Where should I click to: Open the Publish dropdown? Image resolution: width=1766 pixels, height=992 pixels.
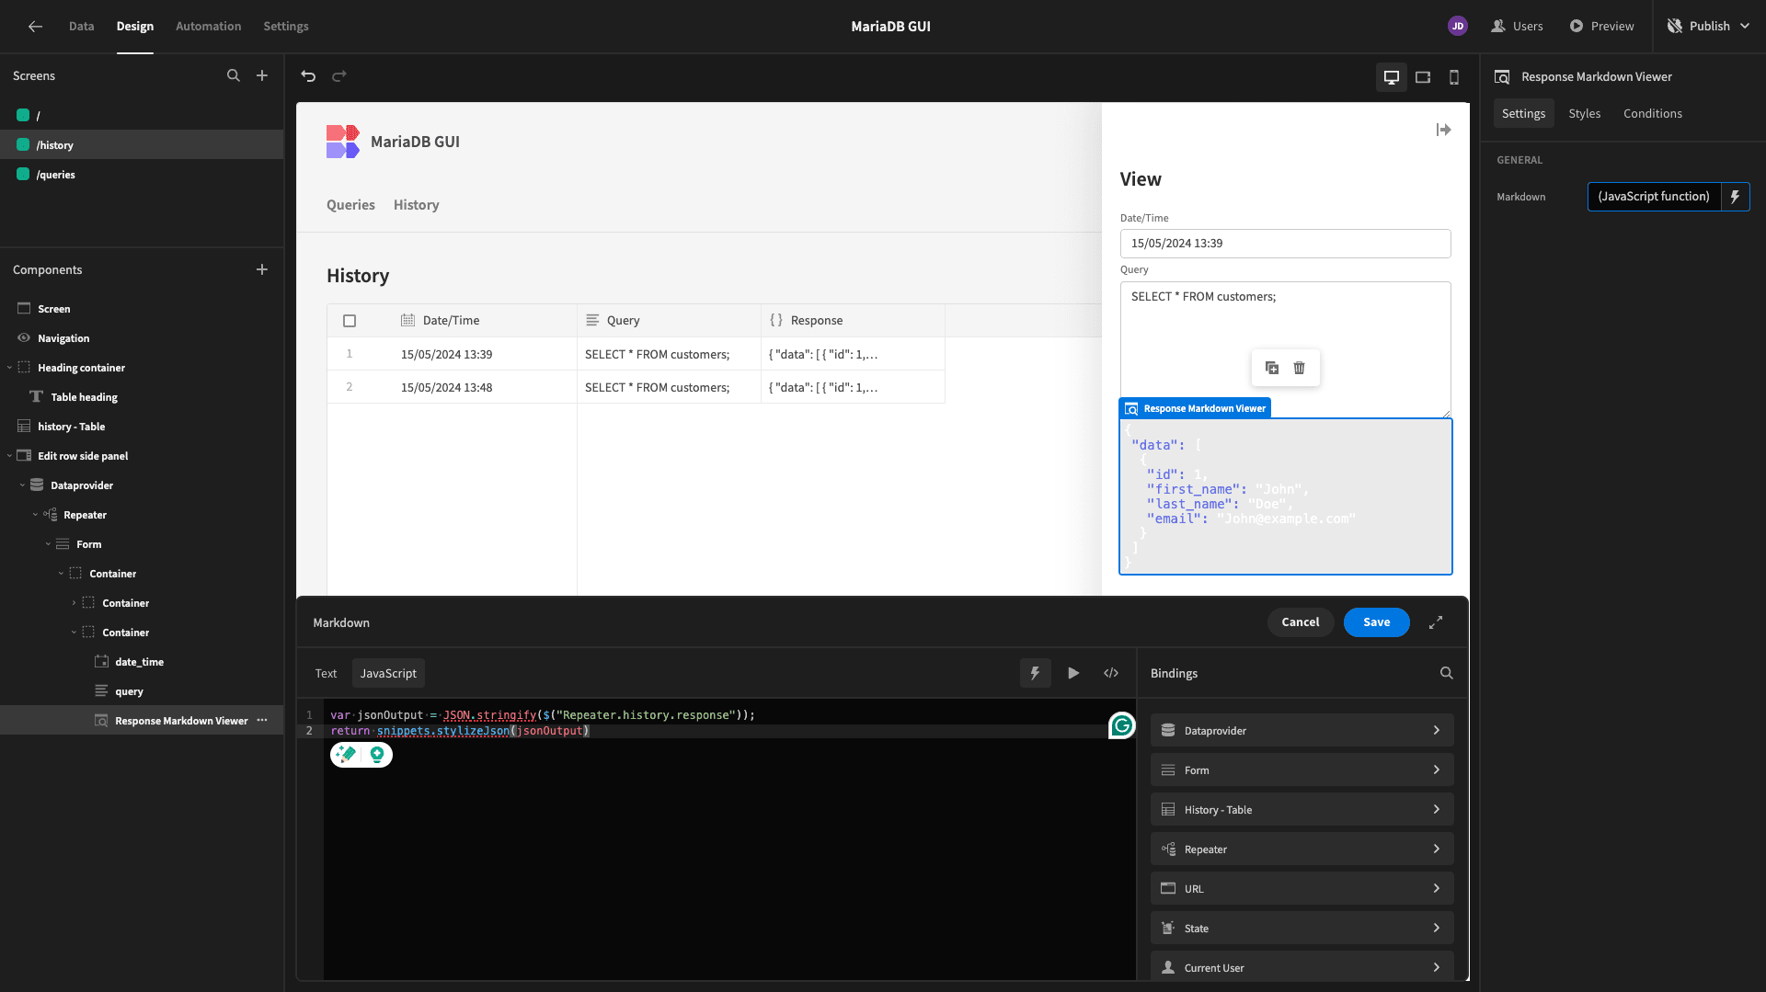pyautogui.click(x=1709, y=27)
